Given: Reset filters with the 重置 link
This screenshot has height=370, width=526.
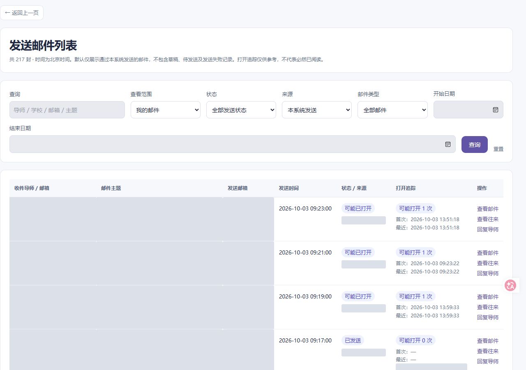Looking at the screenshot, I should [x=498, y=149].
